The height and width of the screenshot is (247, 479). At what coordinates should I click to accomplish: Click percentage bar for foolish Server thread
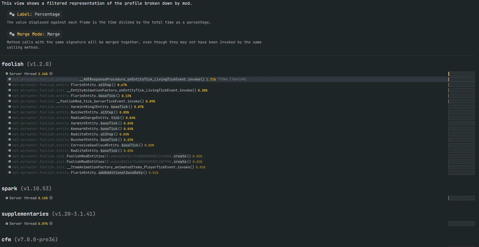coord(461,74)
